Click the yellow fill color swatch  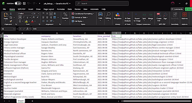point(26,21)
